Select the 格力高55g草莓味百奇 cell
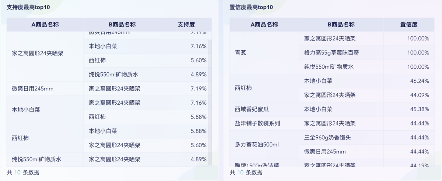Viewport: 442px width, 181px height. pyautogui.click(x=331, y=53)
